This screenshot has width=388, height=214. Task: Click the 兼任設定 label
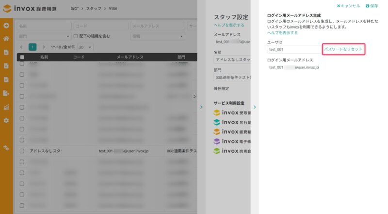click(x=222, y=89)
